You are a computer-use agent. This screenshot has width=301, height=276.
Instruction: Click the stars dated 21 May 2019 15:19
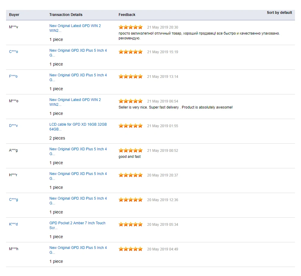tap(131, 52)
